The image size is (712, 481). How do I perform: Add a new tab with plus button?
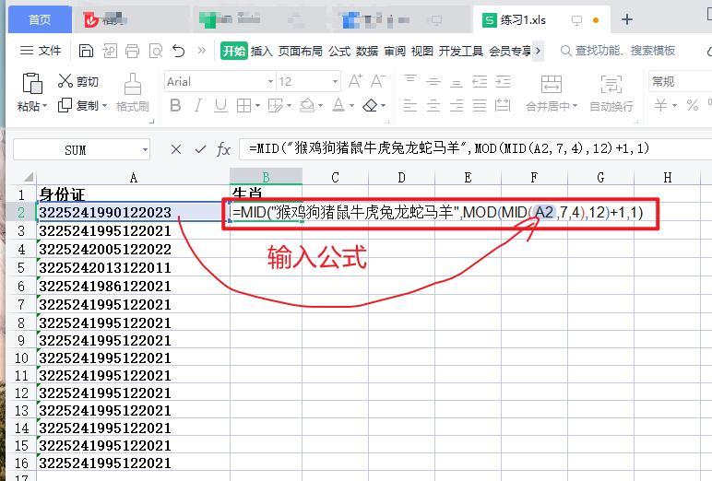627,19
